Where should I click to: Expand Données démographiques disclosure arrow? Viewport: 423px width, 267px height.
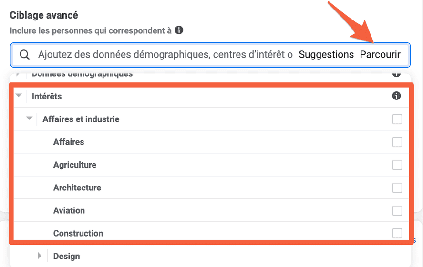[x=18, y=74]
